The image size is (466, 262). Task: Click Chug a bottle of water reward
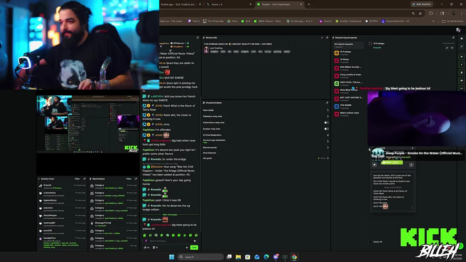pyautogui.click(x=349, y=76)
